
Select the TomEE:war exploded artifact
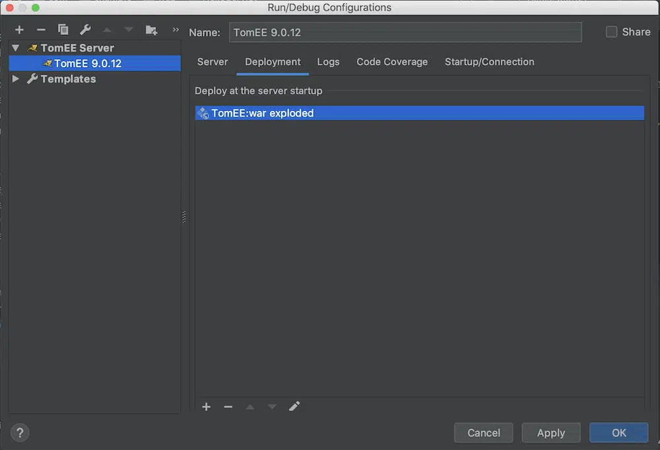pos(263,113)
